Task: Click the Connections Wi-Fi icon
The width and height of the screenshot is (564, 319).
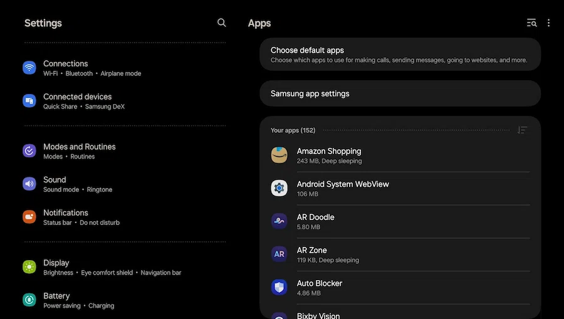Action: tap(29, 67)
